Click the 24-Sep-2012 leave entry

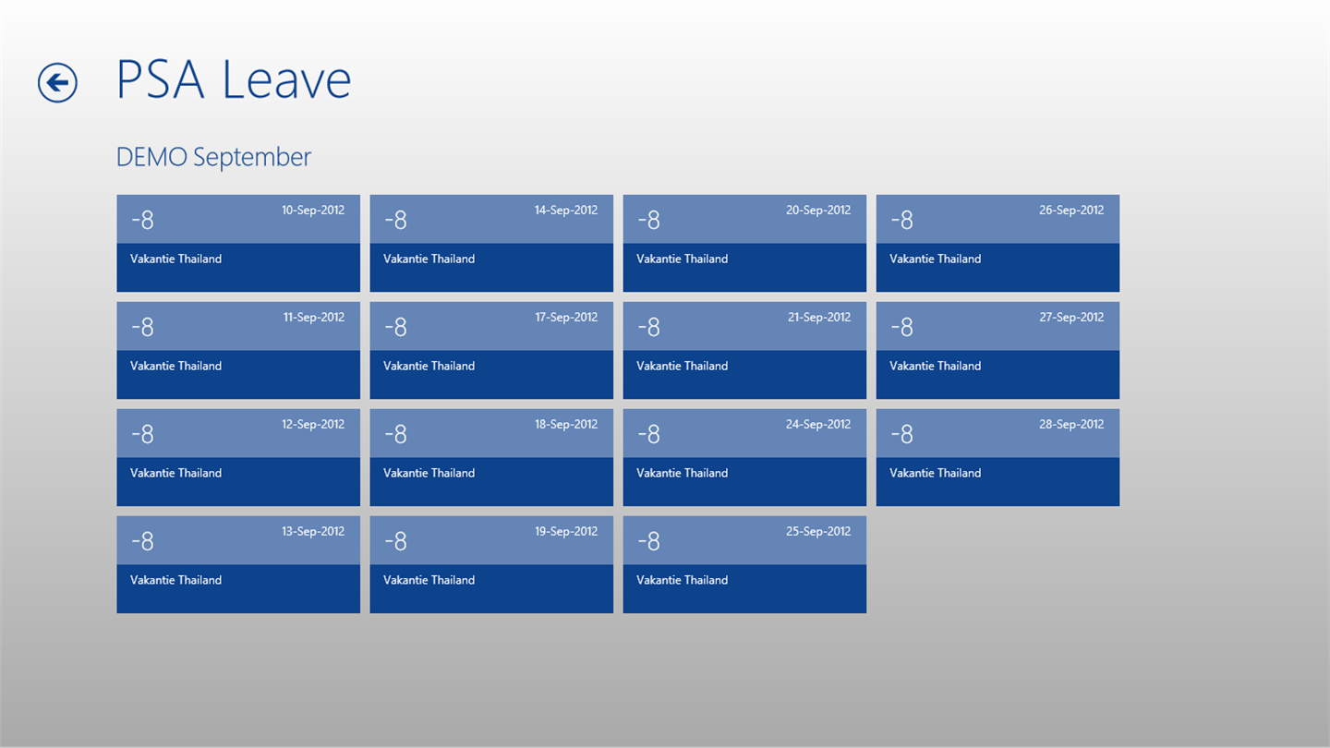[744, 457]
